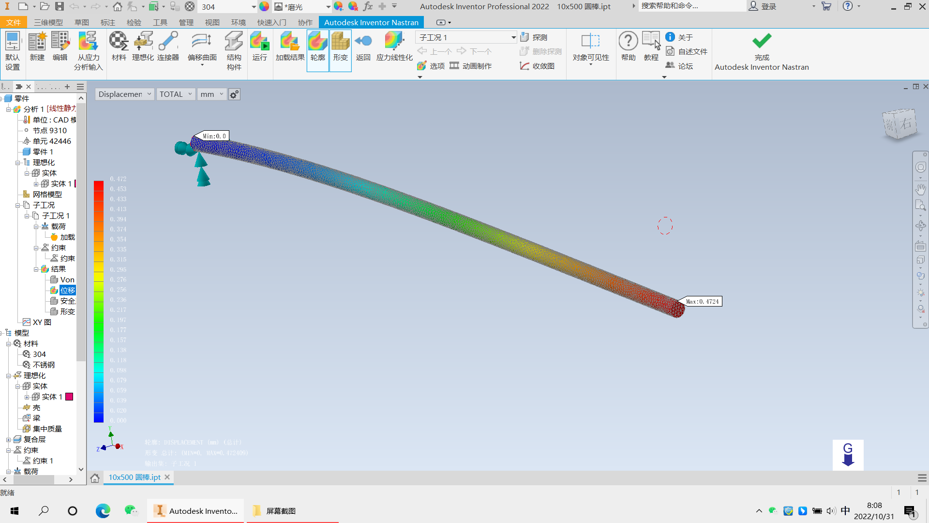The height and width of the screenshot is (523, 929).
Task: Open the 材料 materials tool
Action: (119, 46)
